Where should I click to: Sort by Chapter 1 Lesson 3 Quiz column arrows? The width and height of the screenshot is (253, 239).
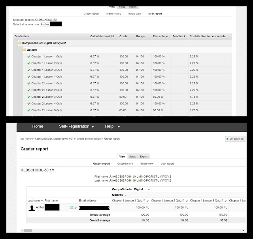(222, 201)
